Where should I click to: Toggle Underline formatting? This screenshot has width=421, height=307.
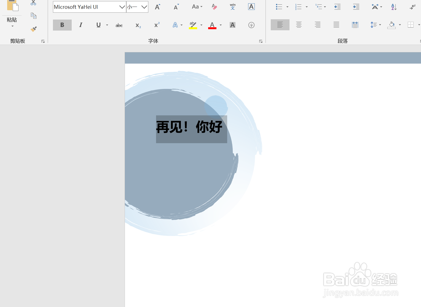click(98, 25)
